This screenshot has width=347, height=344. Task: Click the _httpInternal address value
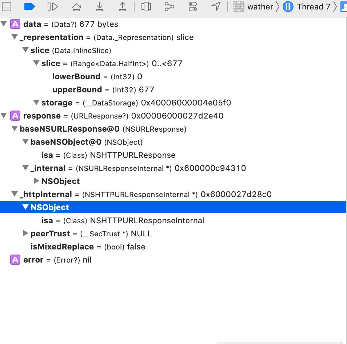[x=236, y=194]
